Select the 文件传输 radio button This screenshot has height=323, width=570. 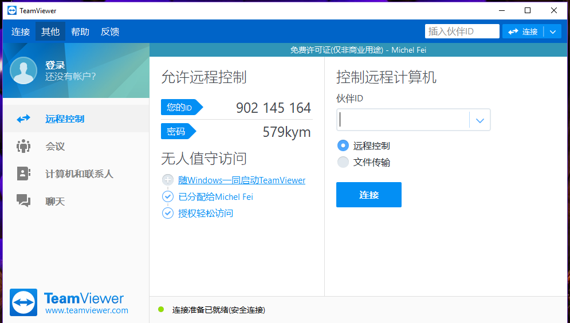[x=343, y=162]
